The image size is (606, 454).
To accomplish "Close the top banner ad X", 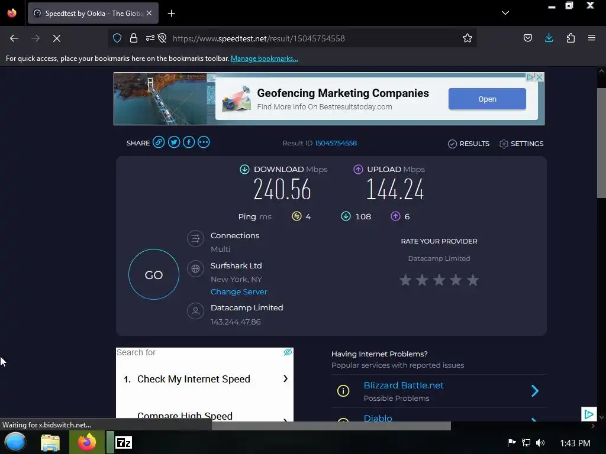I will [x=540, y=77].
